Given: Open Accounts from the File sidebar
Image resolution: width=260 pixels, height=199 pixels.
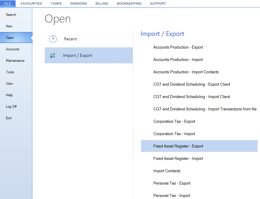Looking at the screenshot, I should 16,49.
